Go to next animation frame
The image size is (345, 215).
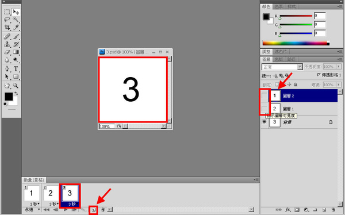point(74,210)
